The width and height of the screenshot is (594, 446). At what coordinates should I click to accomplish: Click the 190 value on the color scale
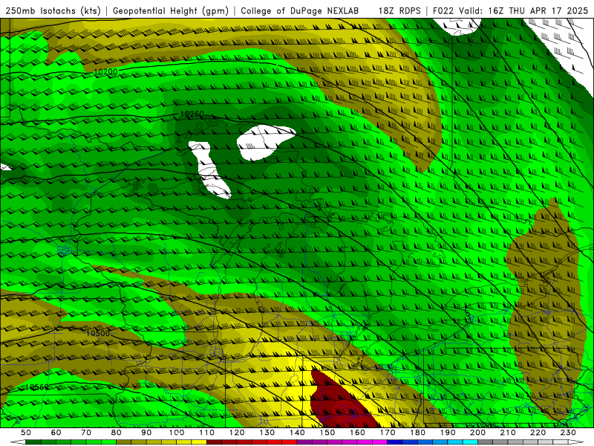pyautogui.click(x=448, y=433)
